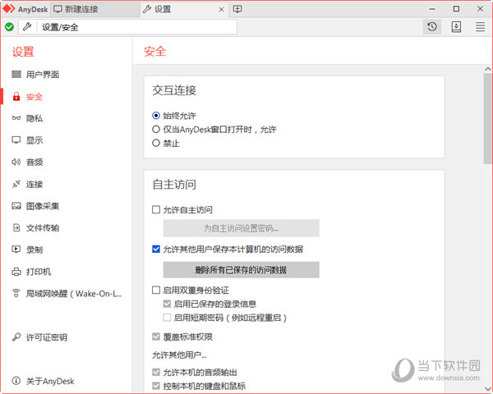
Task: Click the speaker Audio (音频) icon
Action: click(x=16, y=163)
